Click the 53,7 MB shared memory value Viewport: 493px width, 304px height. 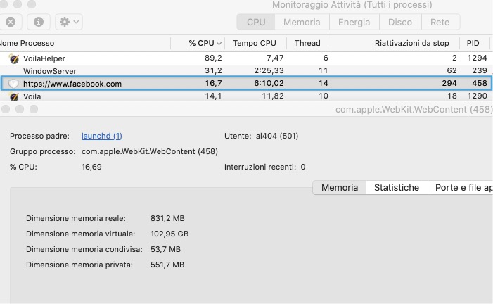coord(165,249)
